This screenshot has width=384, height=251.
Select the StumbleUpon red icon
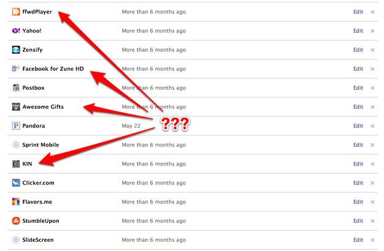point(16,221)
